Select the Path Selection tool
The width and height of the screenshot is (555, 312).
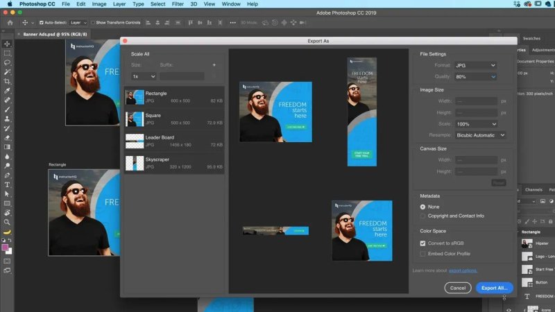tap(7, 194)
